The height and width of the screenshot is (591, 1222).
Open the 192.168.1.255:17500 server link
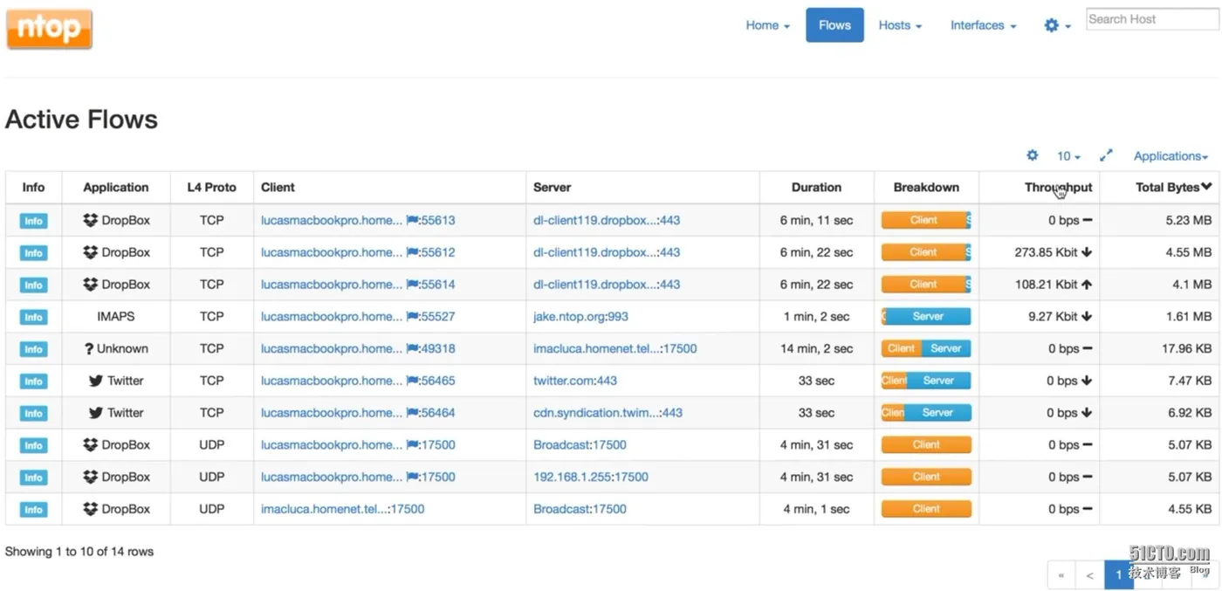point(591,477)
